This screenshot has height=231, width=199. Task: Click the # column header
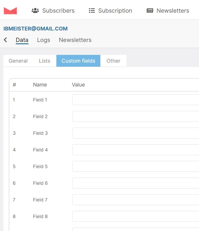tap(14, 85)
